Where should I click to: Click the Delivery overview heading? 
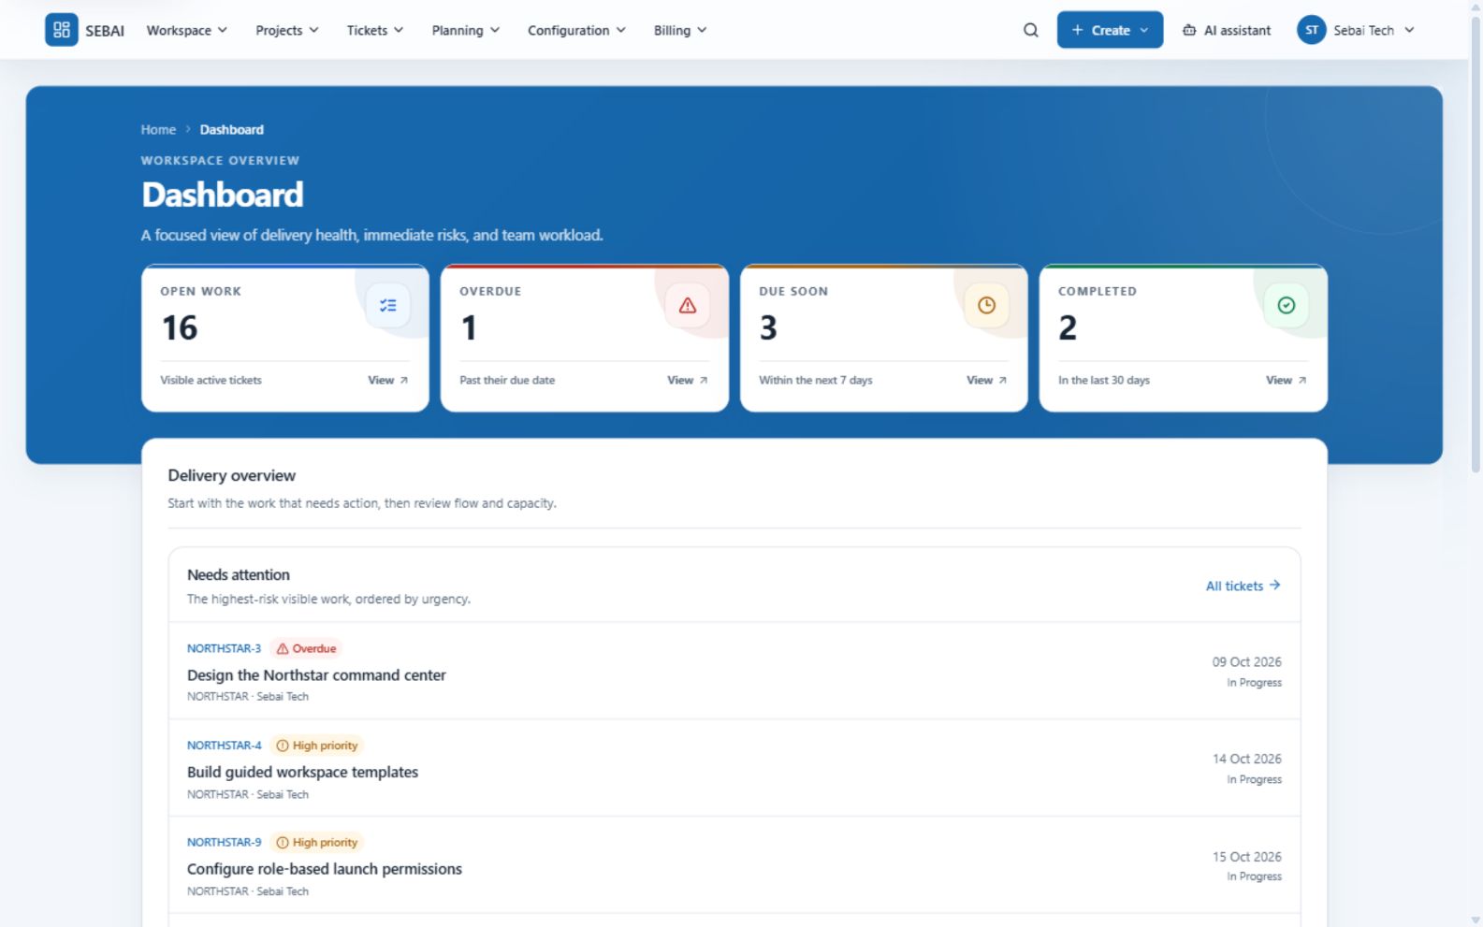(x=232, y=475)
